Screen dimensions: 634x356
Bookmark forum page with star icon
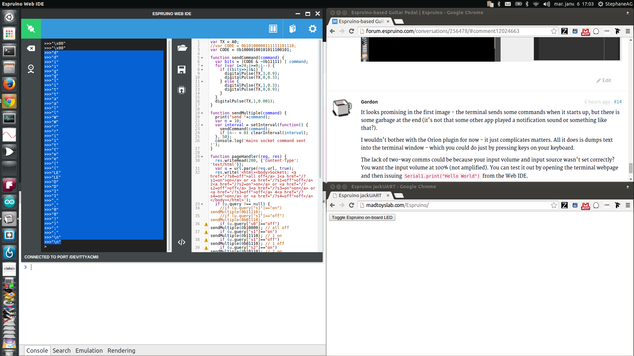coord(554,31)
